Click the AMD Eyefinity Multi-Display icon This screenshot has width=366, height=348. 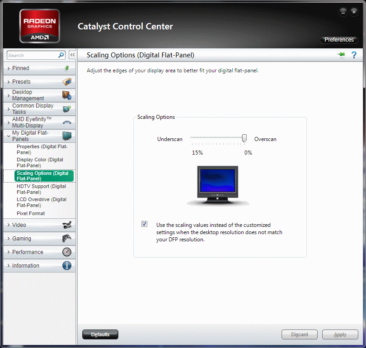point(67,122)
